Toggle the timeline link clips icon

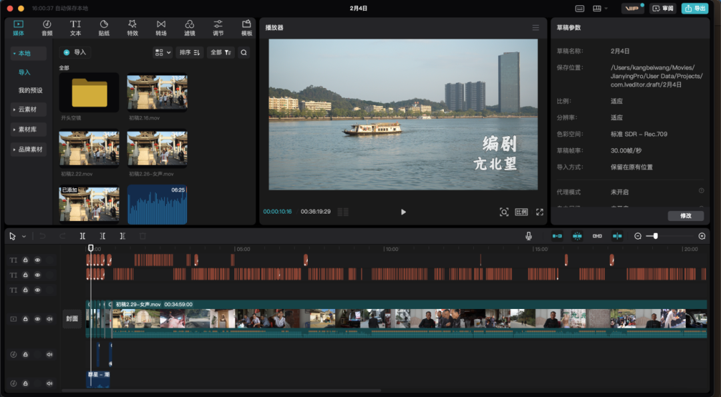tap(597, 236)
